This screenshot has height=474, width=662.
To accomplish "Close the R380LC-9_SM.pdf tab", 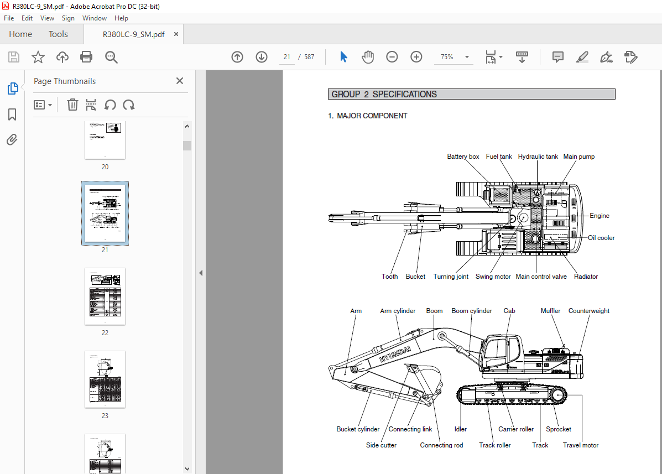I will [176, 34].
